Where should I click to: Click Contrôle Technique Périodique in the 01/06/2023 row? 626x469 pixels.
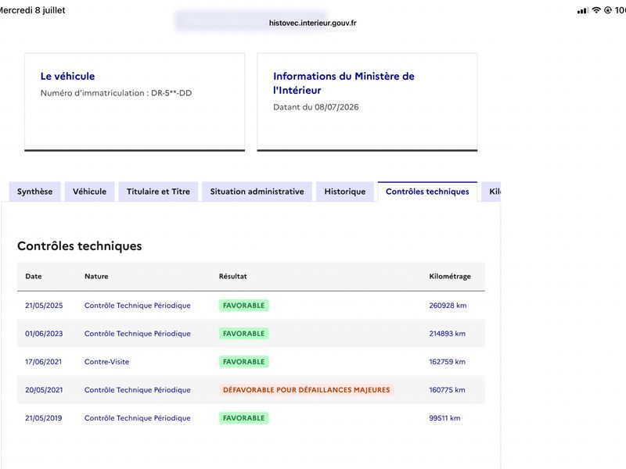coord(138,334)
